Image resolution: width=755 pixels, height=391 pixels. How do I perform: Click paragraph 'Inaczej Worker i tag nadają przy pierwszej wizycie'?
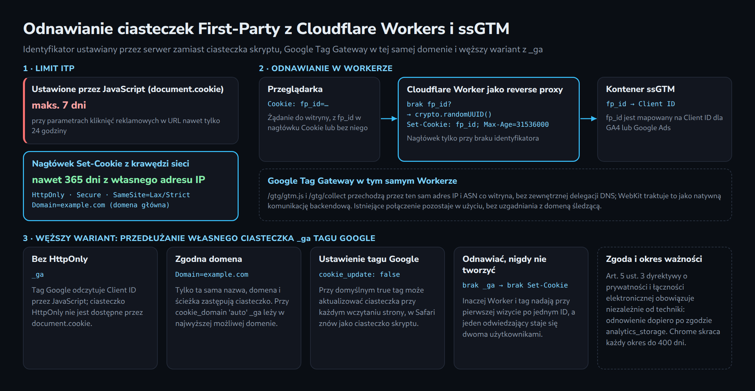(519, 317)
